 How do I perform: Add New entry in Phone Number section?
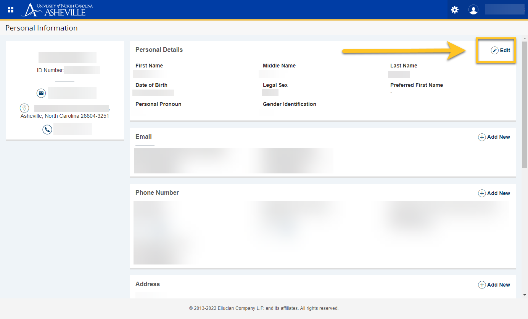pyautogui.click(x=494, y=193)
